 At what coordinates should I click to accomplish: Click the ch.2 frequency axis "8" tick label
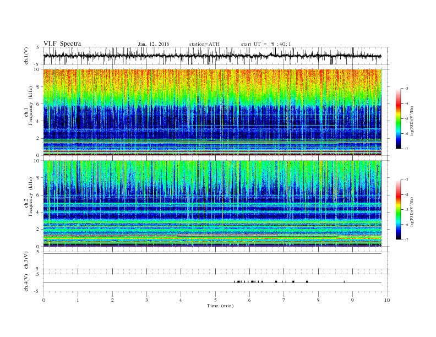(39, 178)
